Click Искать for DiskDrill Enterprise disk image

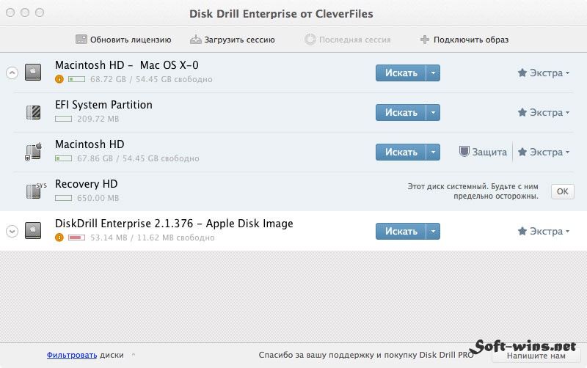click(x=401, y=231)
